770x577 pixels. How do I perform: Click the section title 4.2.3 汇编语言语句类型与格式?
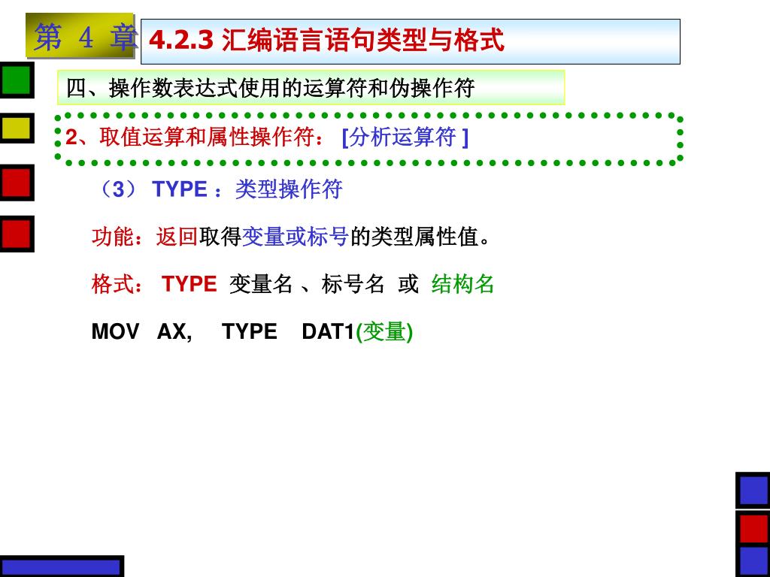pyautogui.click(x=326, y=41)
